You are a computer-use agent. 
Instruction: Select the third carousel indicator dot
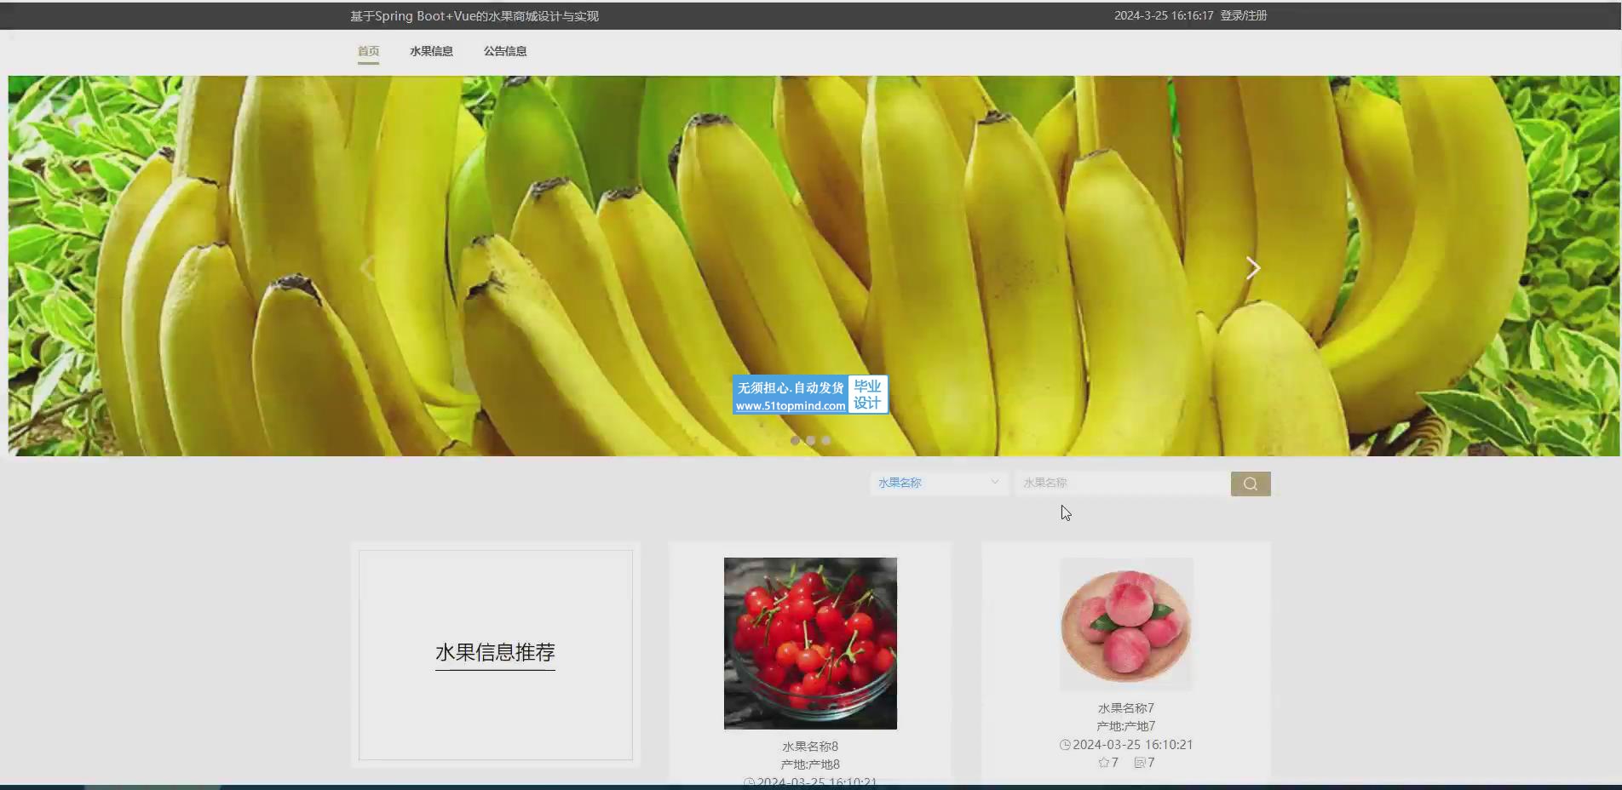(825, 440)
